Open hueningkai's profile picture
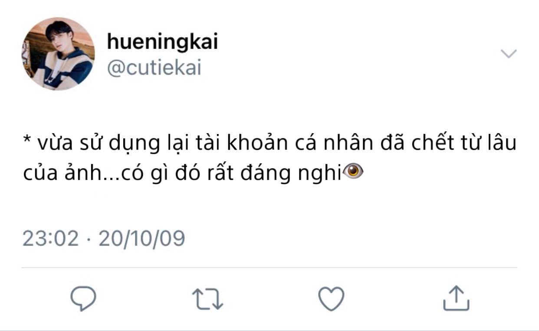This screenshot has height=331, width=539. tap(58, 54)
